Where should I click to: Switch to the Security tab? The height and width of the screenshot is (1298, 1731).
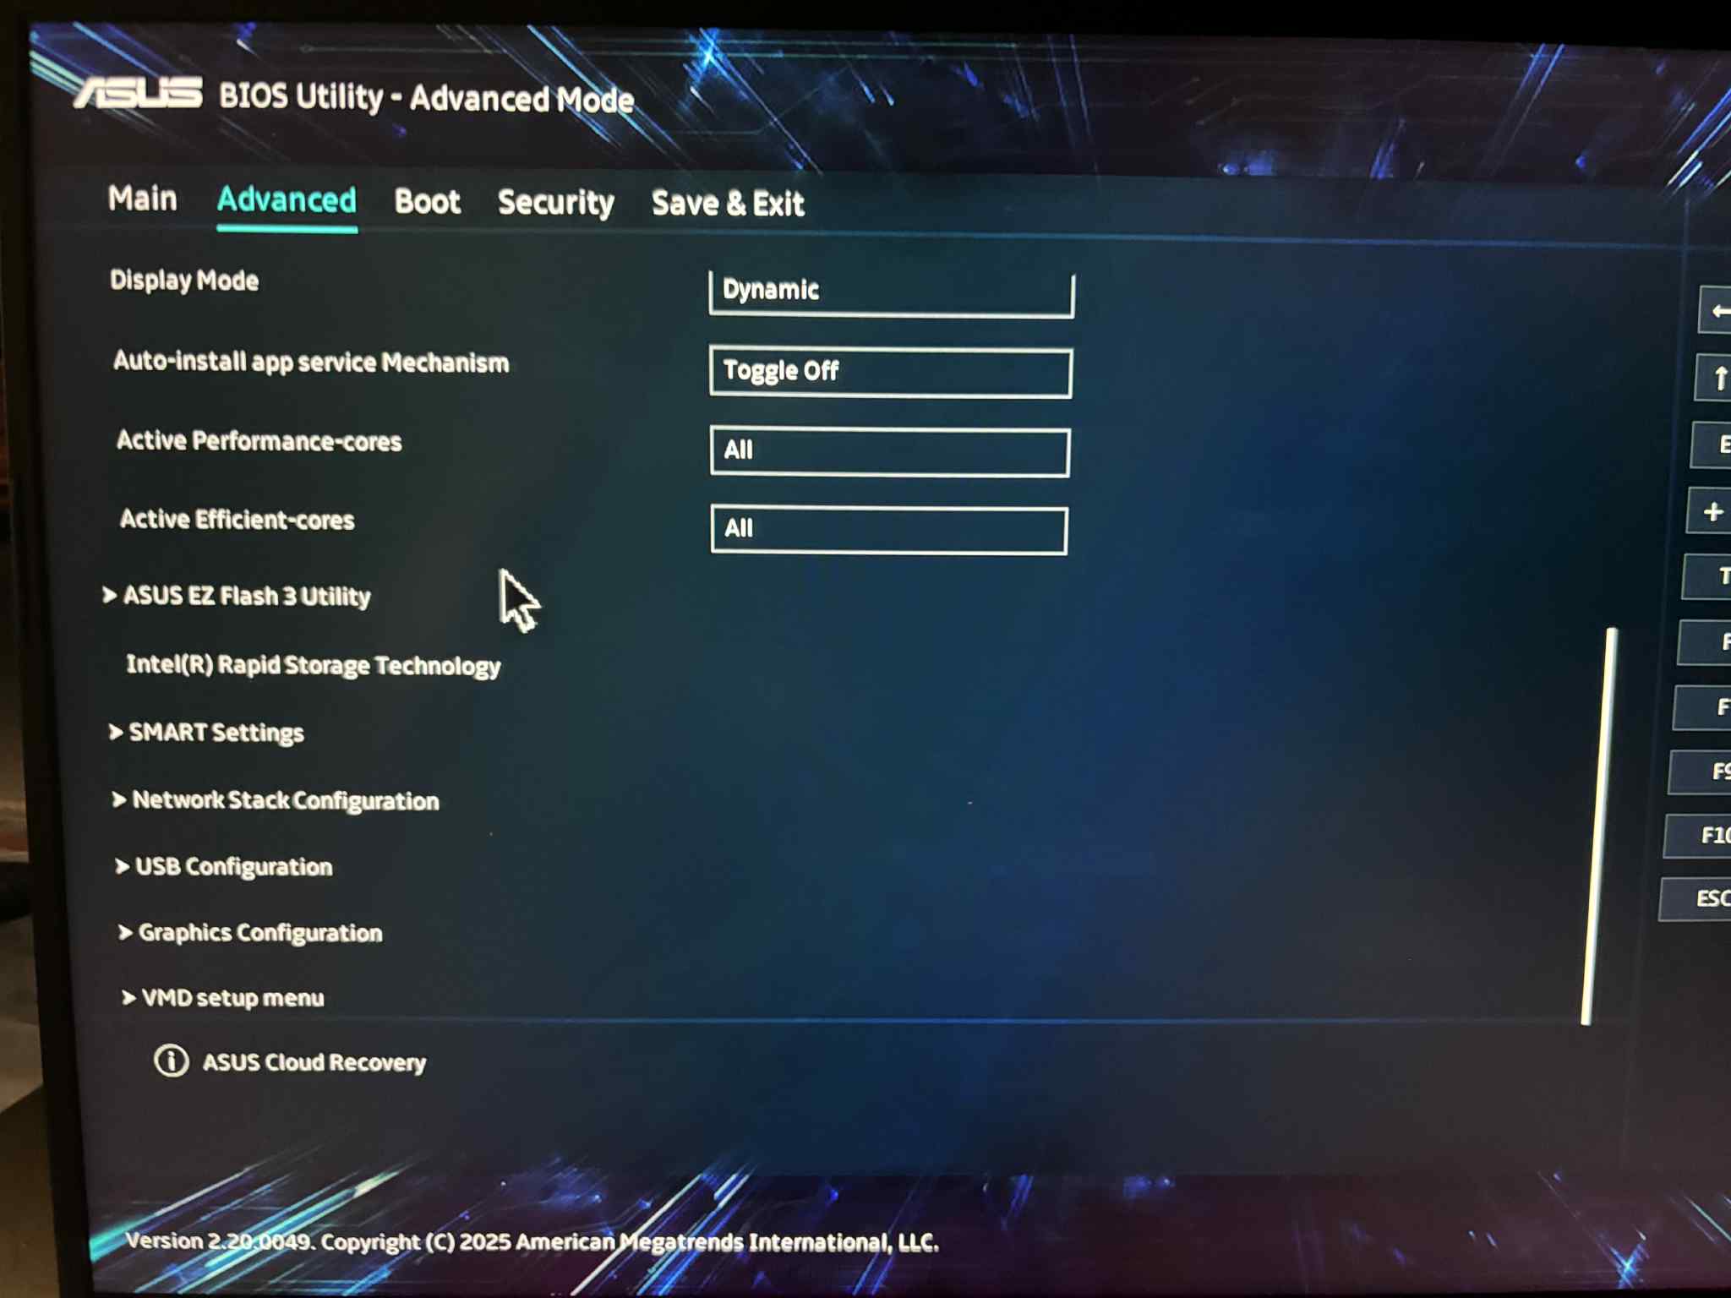(x=555, y=203)
